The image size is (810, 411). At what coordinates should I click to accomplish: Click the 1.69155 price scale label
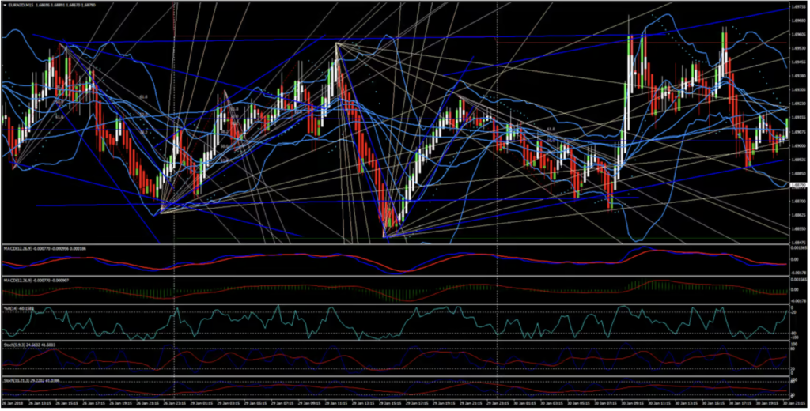(798, 117)
